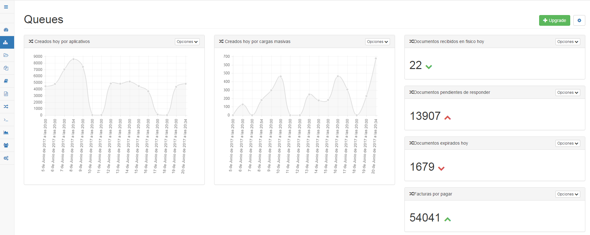Image resolution: width=590 pixels, height=235 pixels.
Task: Select the shuffle icon in sidebar
Action: 6,107
